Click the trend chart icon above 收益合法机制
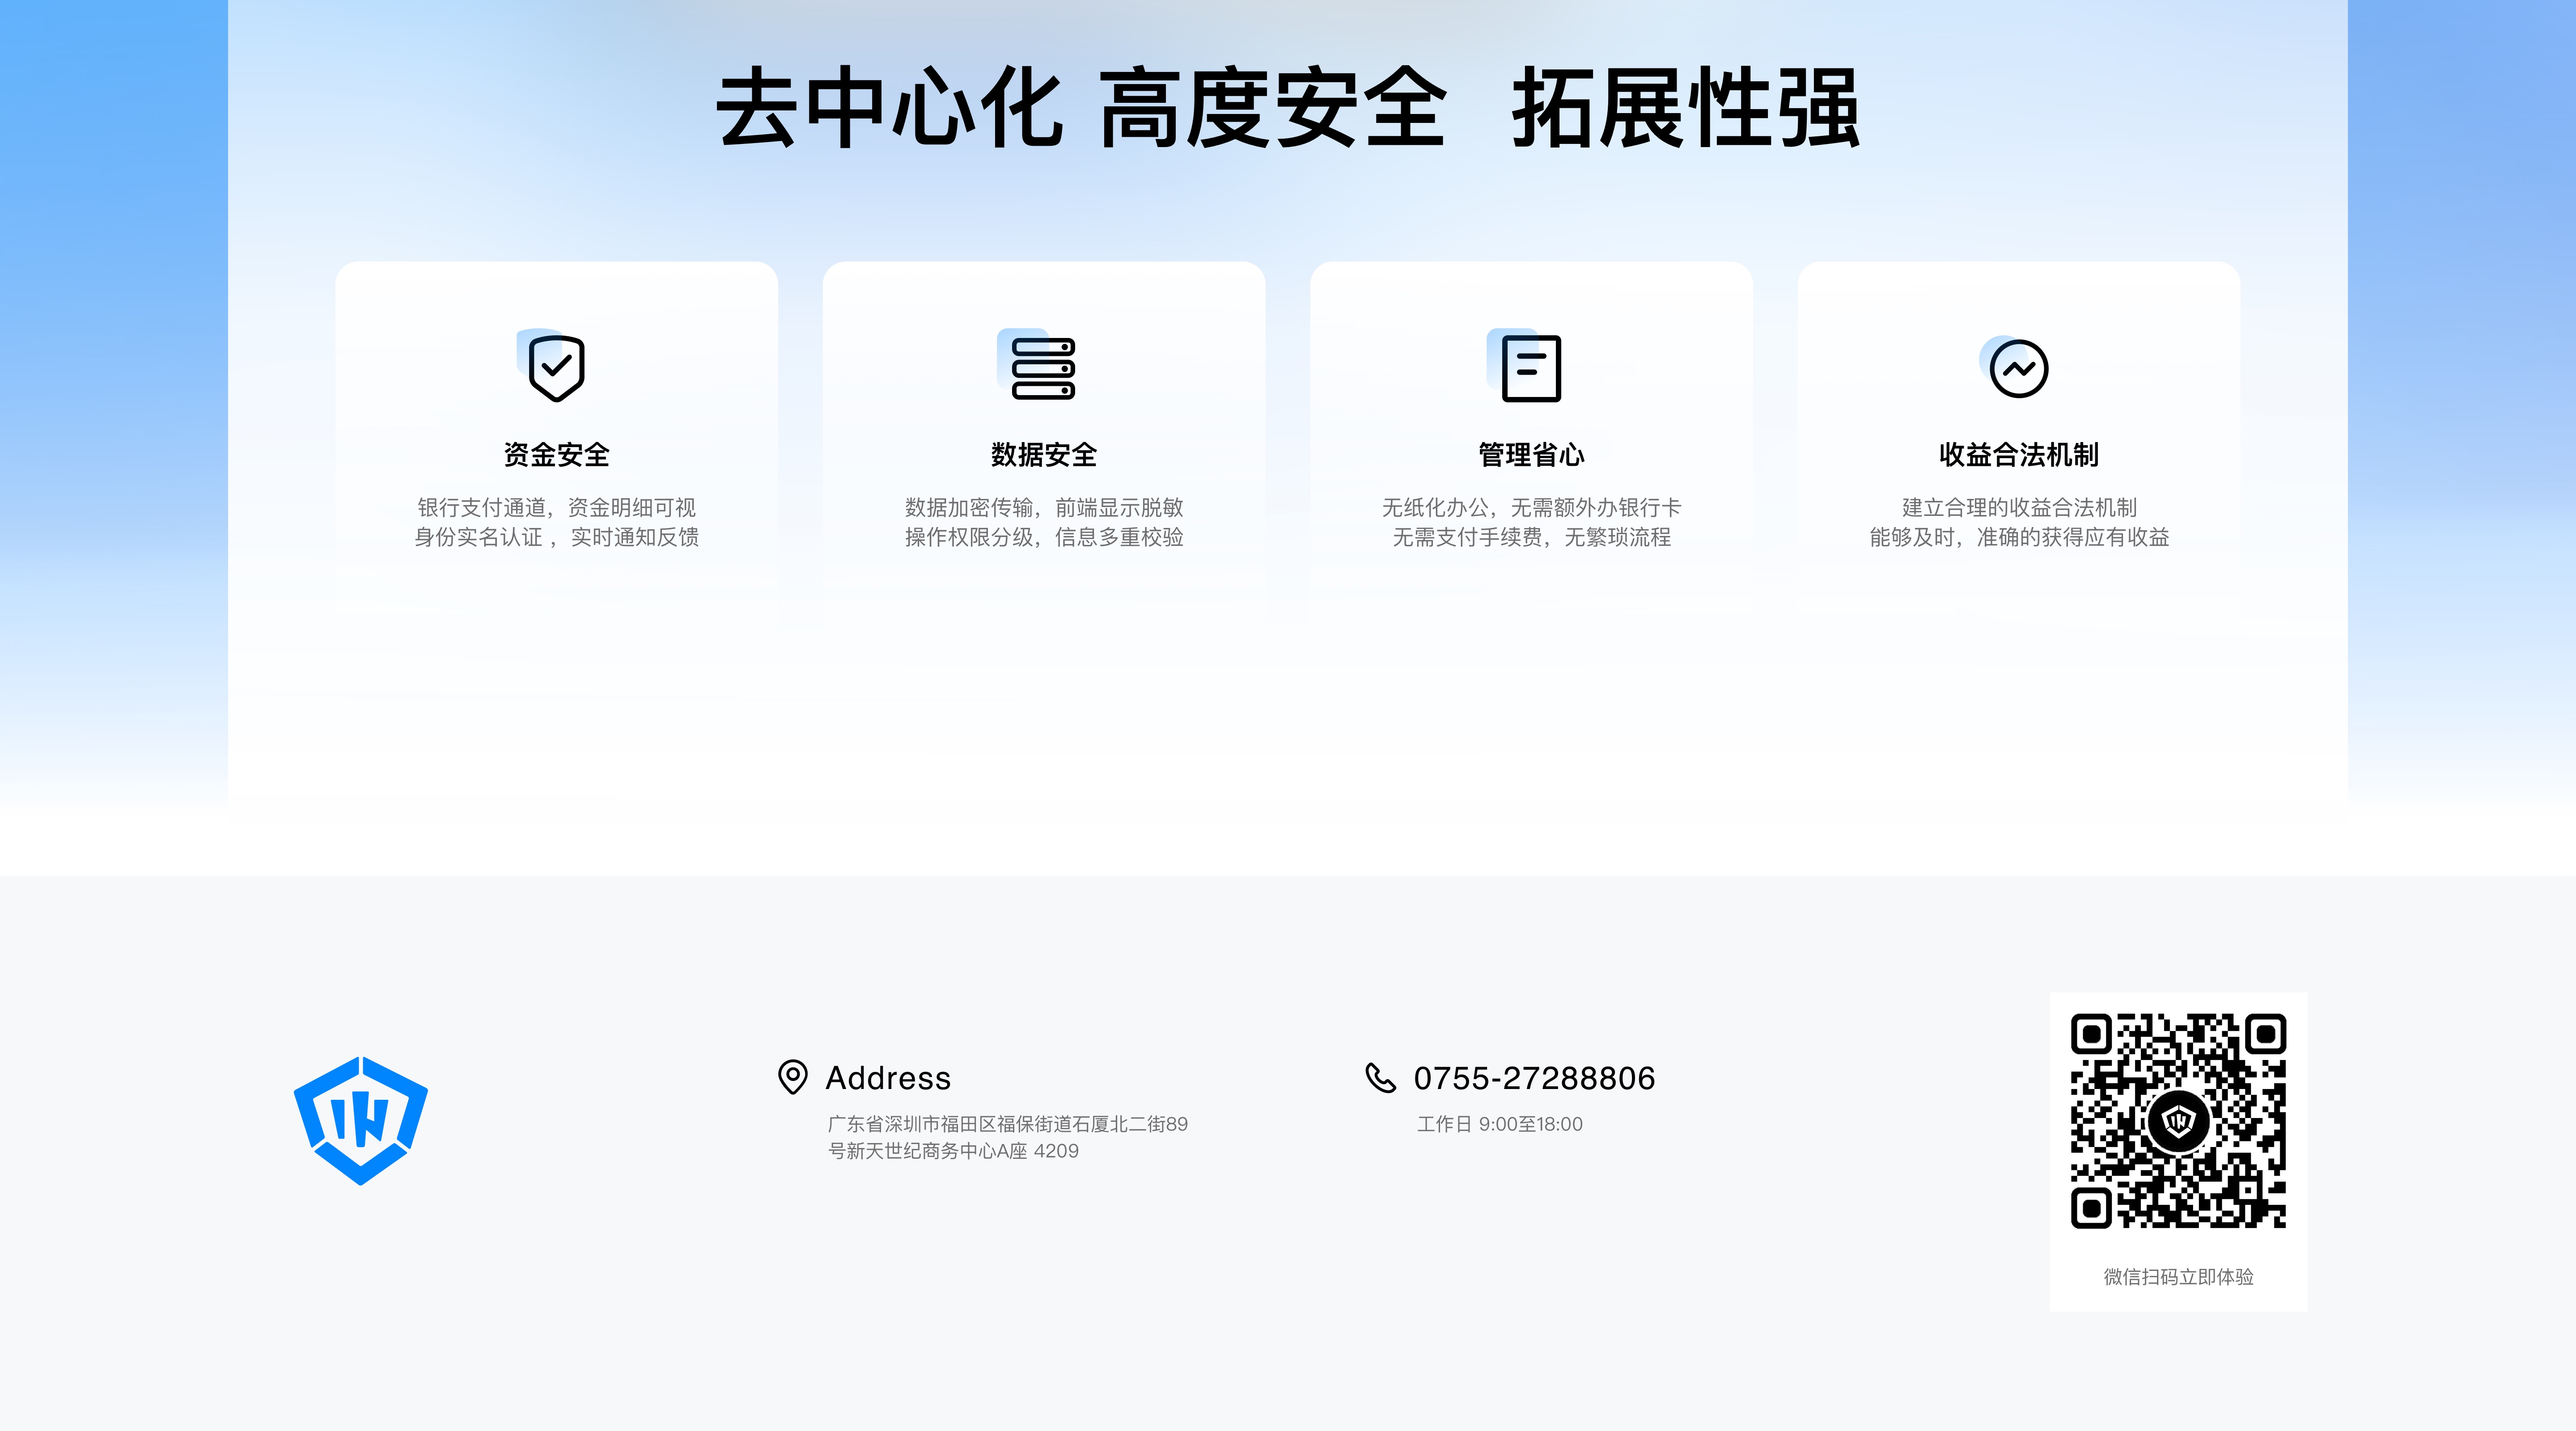 2018,368
